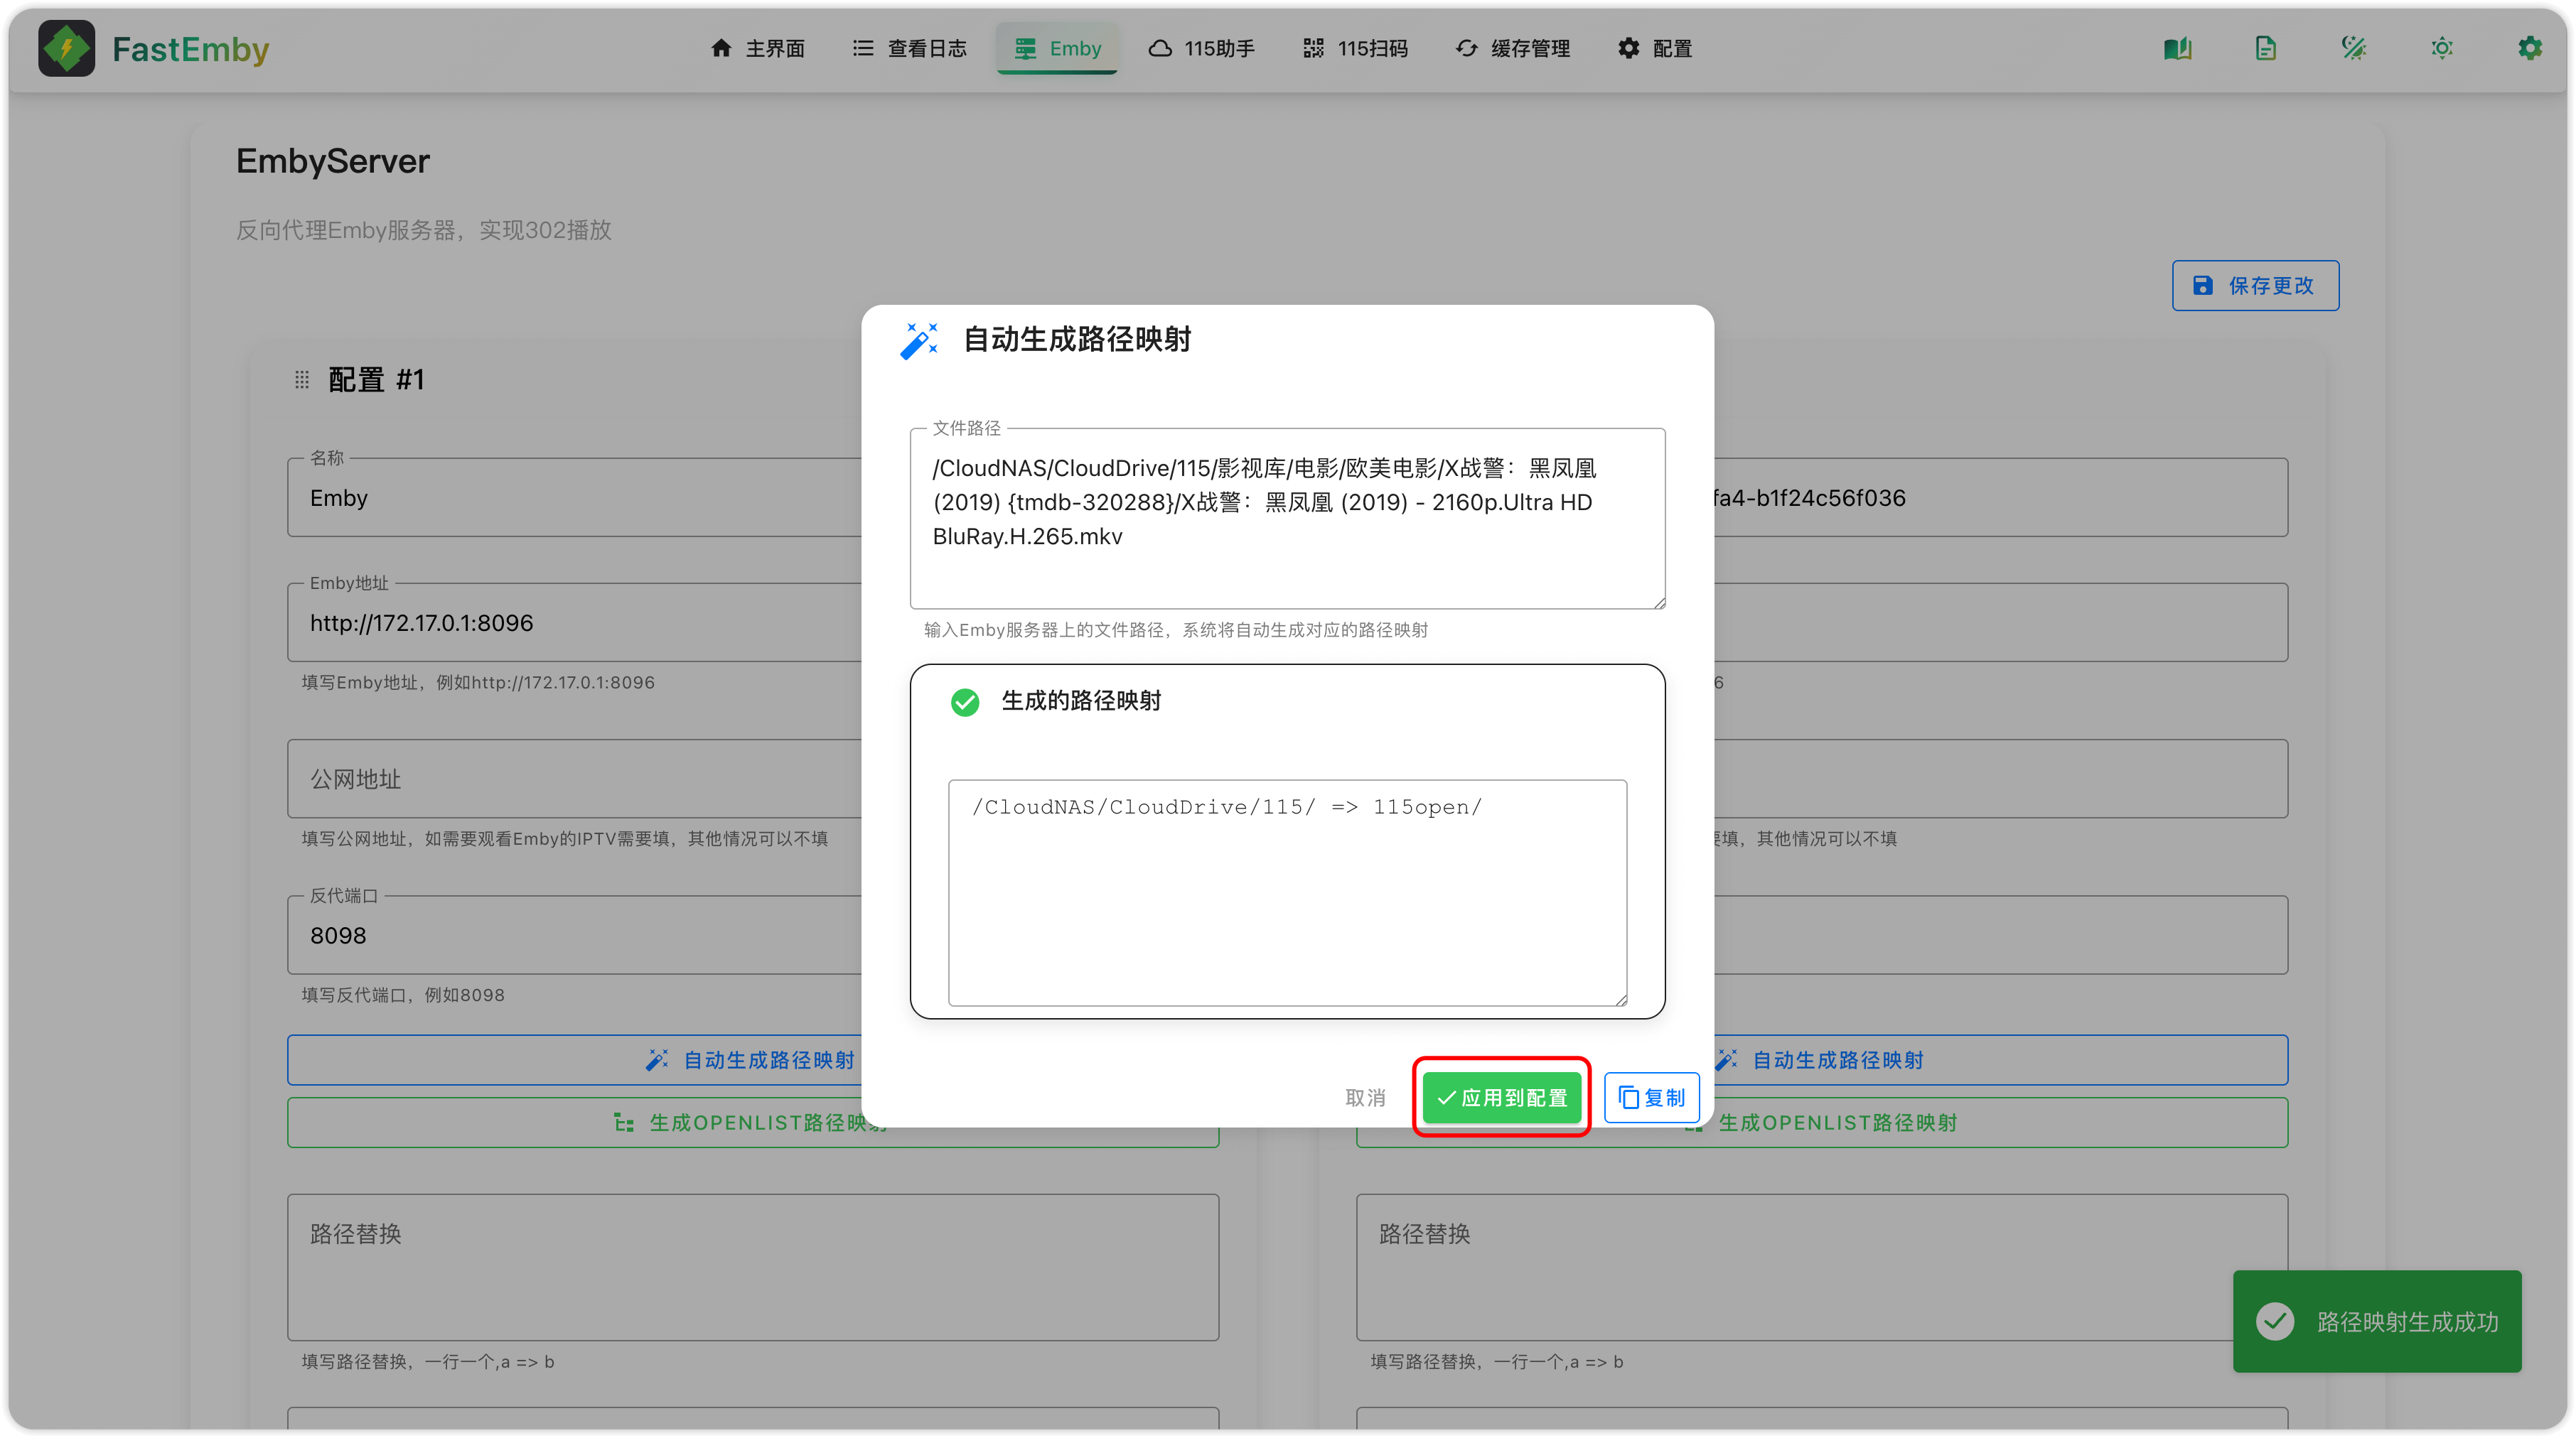Click the FastEmby logo icon
The width and height of the screenshot is (2576, 1438).
[x=66, y=48]
